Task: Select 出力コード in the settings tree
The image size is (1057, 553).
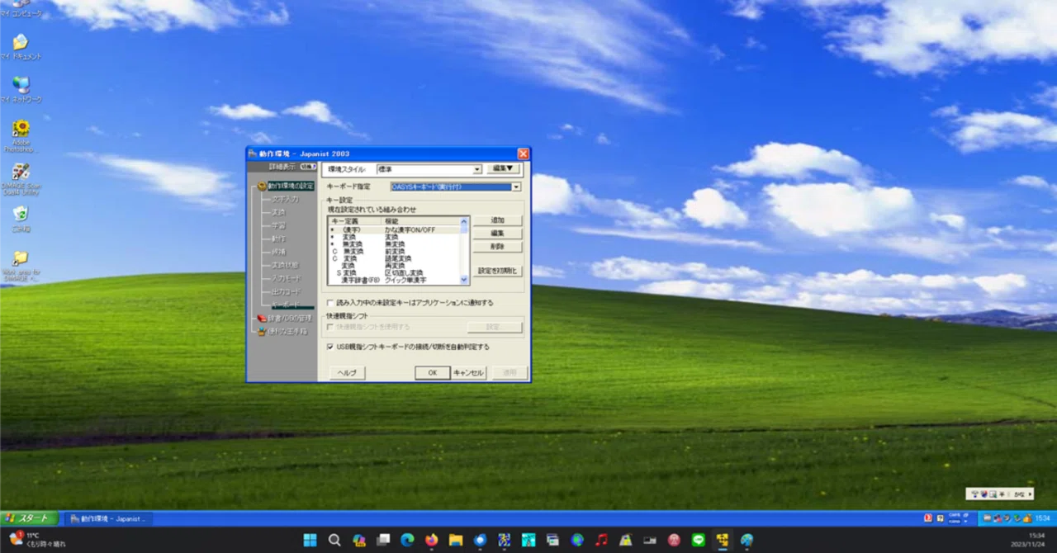Action: 287,291
